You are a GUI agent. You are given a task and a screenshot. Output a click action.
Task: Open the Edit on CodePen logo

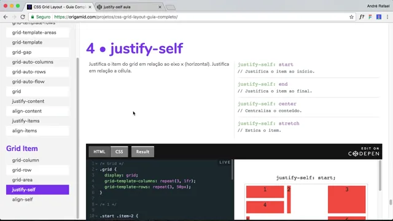coord(364,152)
